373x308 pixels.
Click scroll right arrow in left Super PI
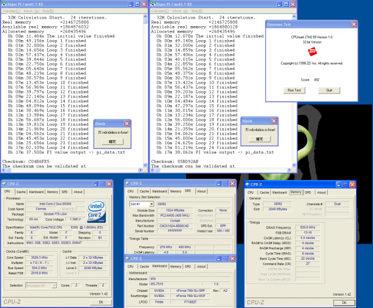coord(140,170)
